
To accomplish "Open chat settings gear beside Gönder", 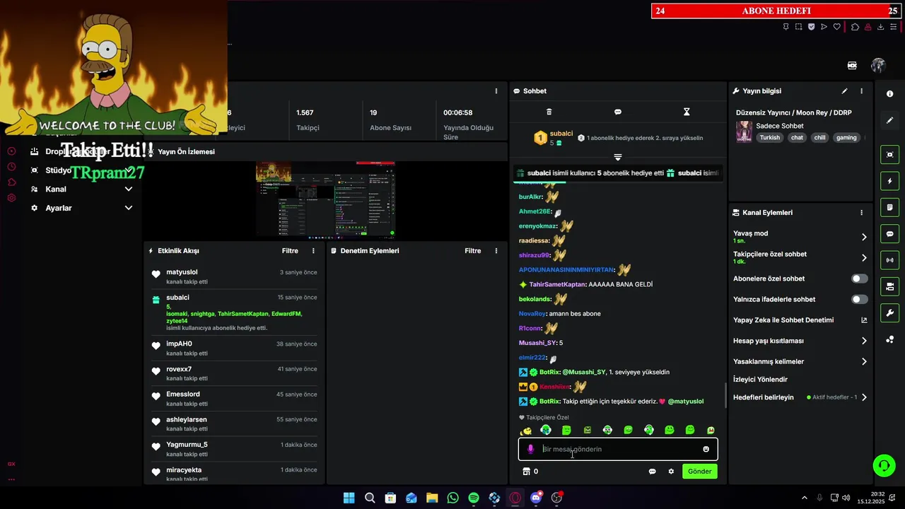I will [x=671, y=472].
